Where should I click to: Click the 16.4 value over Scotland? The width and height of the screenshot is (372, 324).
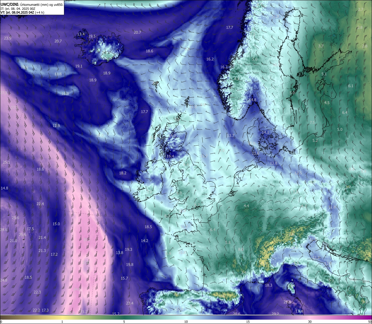170,156
